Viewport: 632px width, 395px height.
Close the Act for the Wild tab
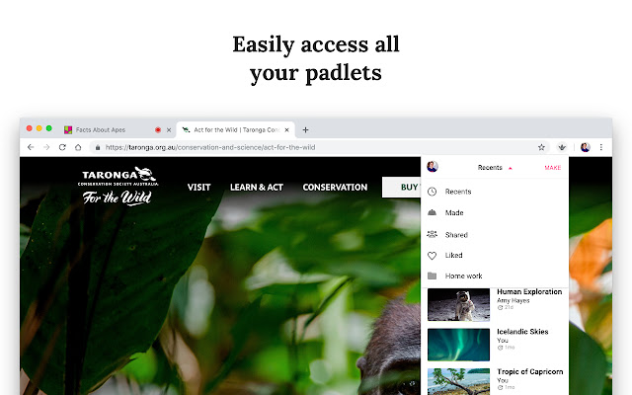click(x=286, y=129)
